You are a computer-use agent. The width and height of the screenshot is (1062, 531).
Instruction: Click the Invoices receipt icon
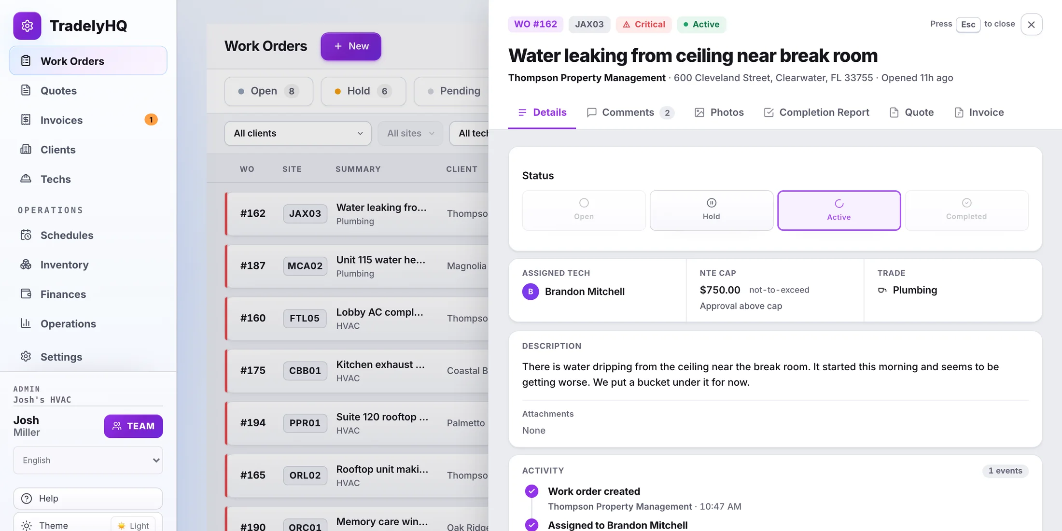[26, 120]
